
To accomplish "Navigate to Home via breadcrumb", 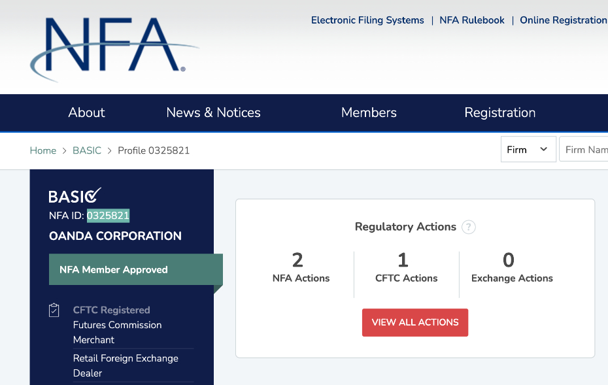I will click(42, 150).
